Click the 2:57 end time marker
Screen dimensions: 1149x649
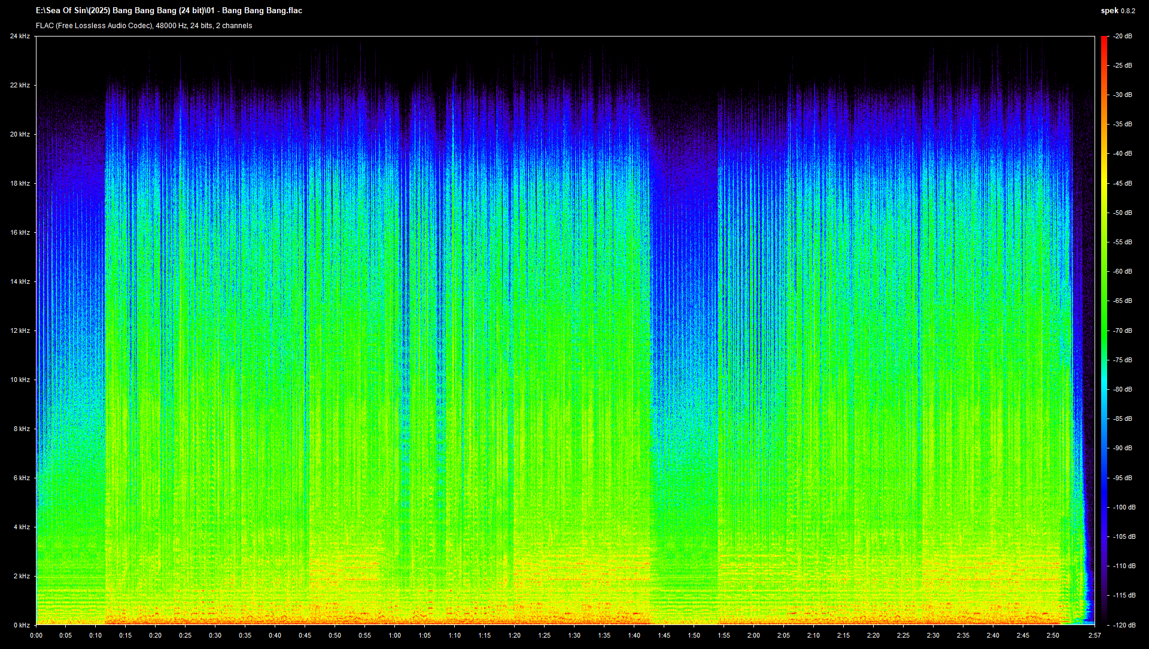coord(1095,636)
